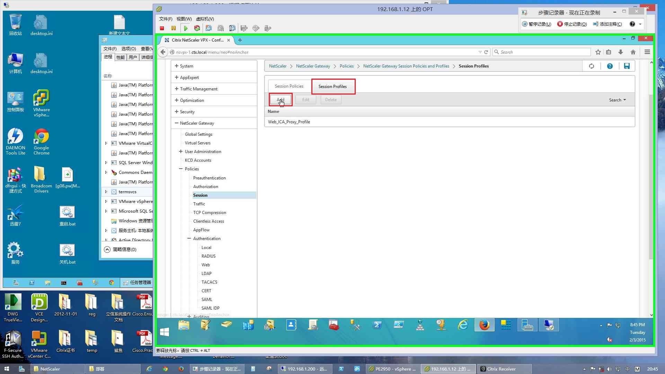Click the greyed Delete button

pos(331,100)
